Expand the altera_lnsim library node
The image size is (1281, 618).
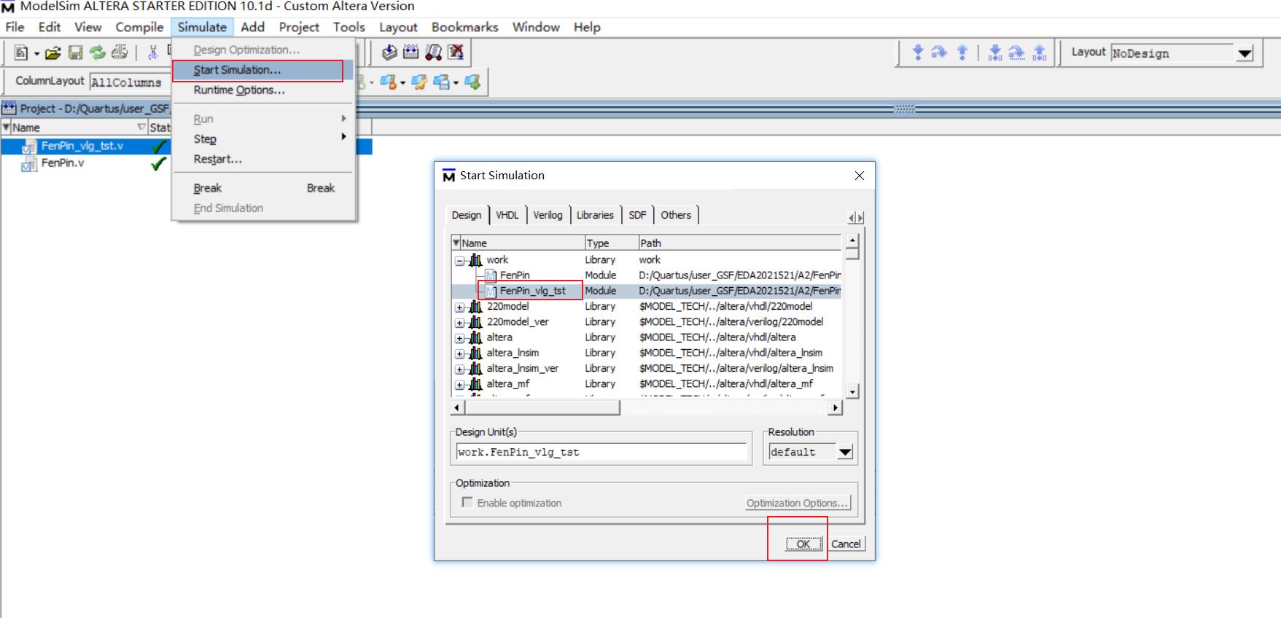click(460, 353)
